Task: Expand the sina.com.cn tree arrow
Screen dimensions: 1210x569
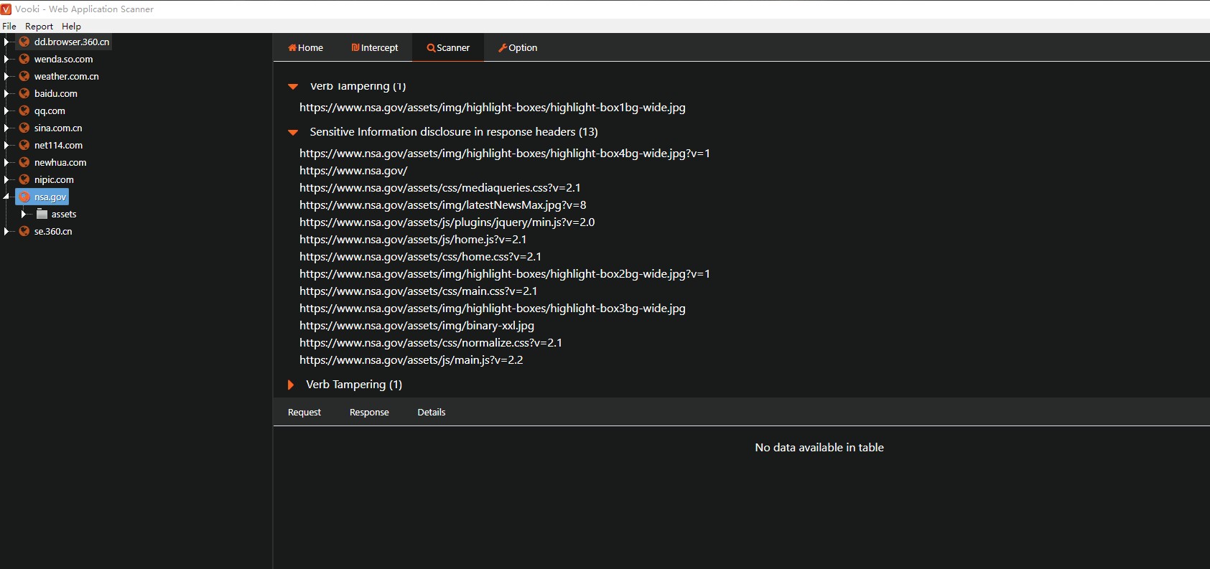Action: point(6,128)
